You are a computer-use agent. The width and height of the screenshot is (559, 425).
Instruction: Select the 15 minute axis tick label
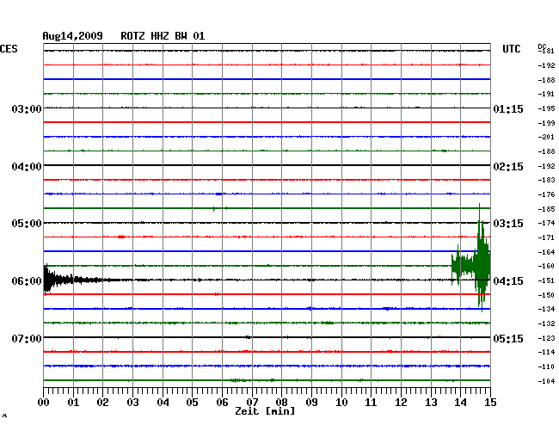tap(490, 402)
